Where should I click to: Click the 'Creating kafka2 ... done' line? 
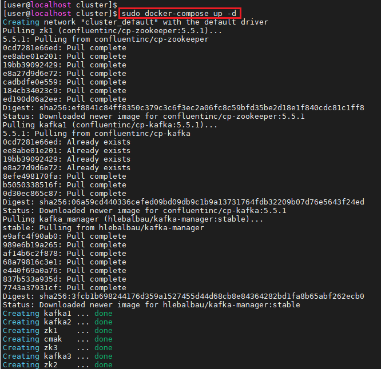click(58, 322)
